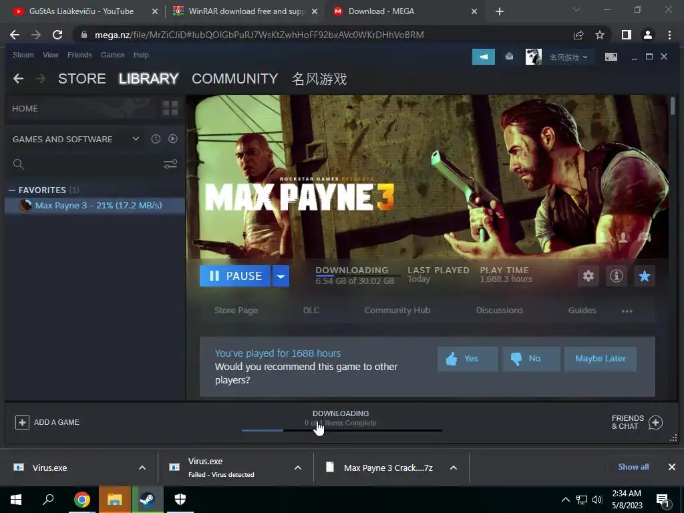Switch to GuStAs YouTube browser tab
Screen dimensions: 684x513
click(x=81, y=11)
